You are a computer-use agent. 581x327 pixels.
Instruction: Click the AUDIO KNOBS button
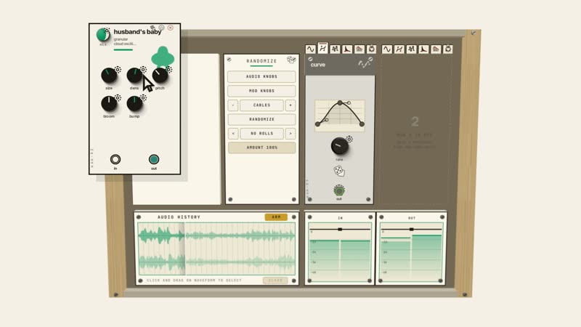pos(261,76)
